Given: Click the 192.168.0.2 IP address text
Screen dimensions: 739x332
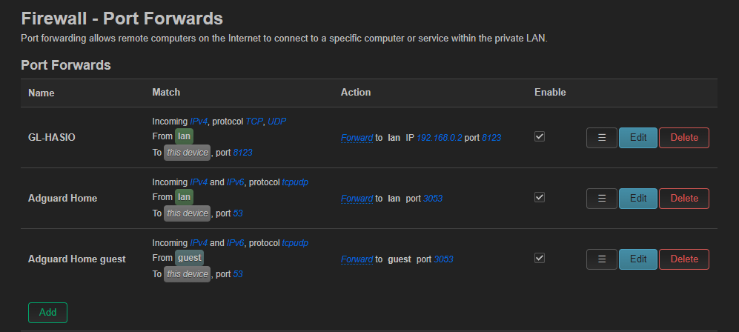Looking at the screenshot, I should click(440, 138).
